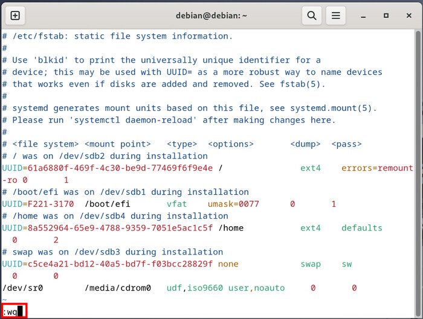Close the terminal window
423x319 pixels.
[x=409, y=16]
